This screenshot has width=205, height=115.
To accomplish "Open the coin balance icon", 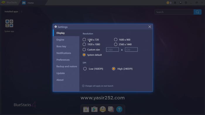I will click(x=168, y=3).
